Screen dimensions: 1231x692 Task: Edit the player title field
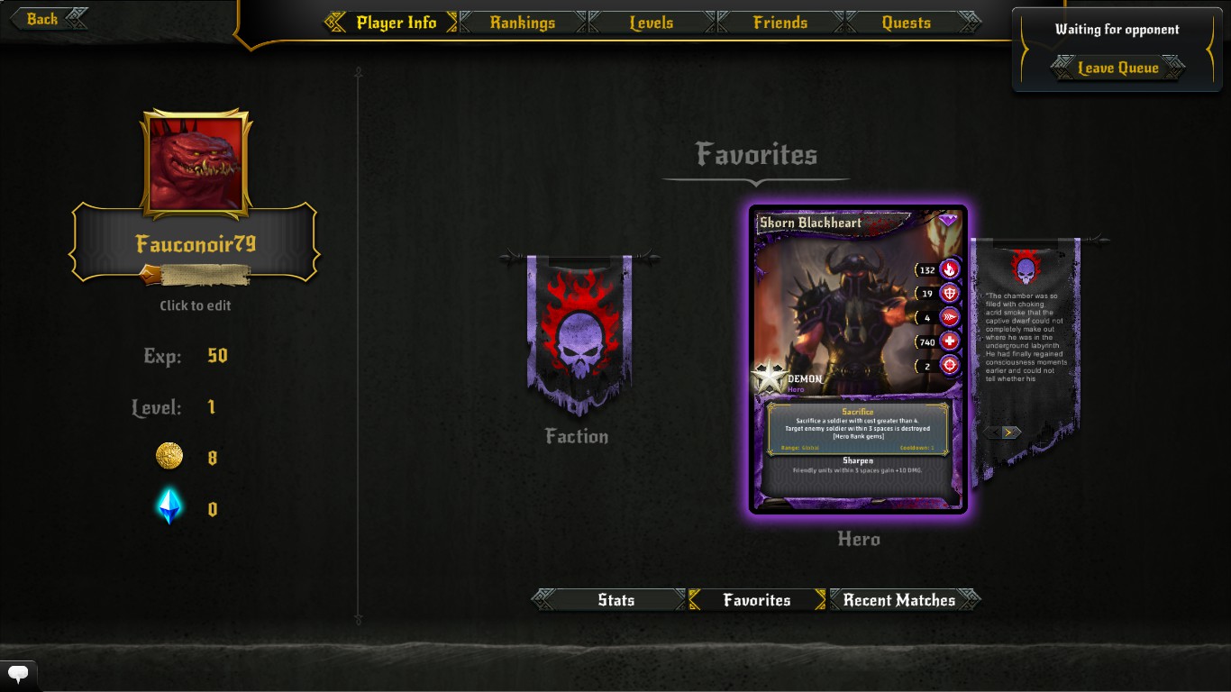[195, 274]
